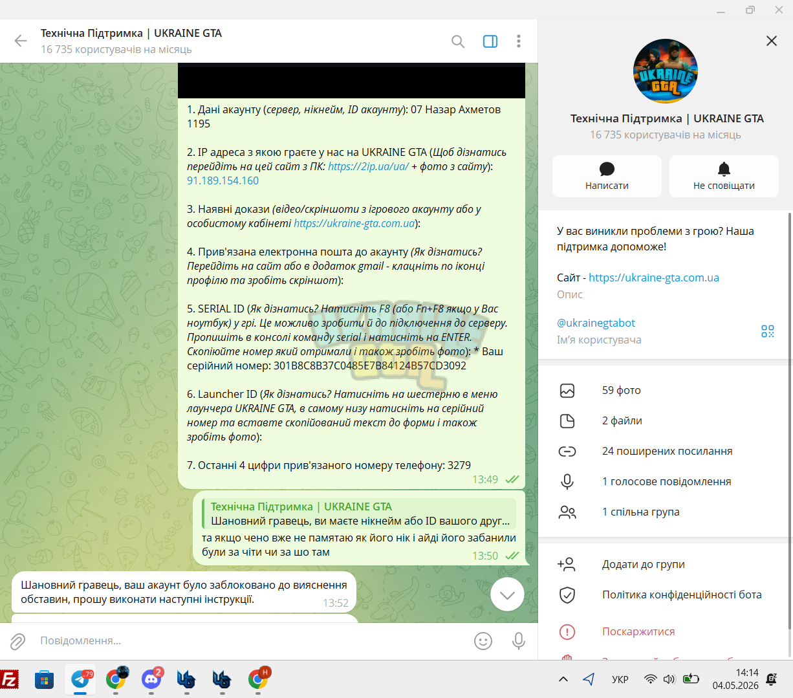Screen dimensions: 793x698
Task: Open Chrome with red H badge on taskbar
Action: pyautogui.click(x=259, y=678)
